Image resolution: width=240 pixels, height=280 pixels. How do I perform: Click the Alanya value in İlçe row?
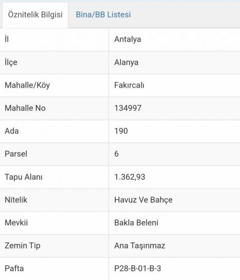click(126, 62)
